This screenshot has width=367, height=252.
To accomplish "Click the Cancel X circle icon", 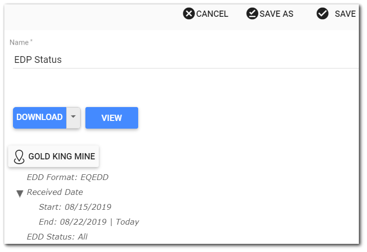I will pyautogui.click(x=189, y=13).
